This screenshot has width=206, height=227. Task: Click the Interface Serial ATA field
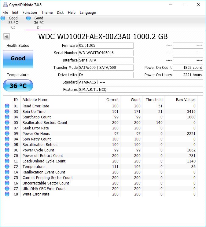pyautogui.click(x=106, y=60)
